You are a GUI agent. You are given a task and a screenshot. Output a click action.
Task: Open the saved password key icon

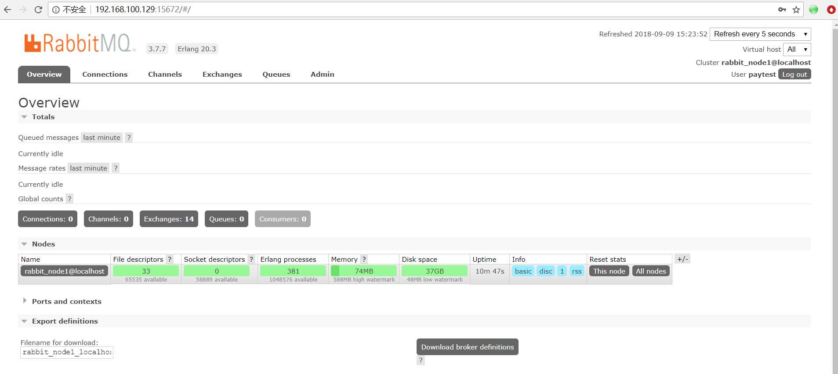pos(782,10)
